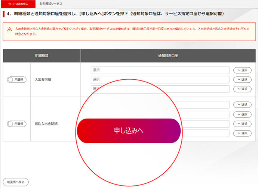Enable the 未選択 switch for 振込入出金明細
The image size is (258, 192).
click(x=16, y=124)
